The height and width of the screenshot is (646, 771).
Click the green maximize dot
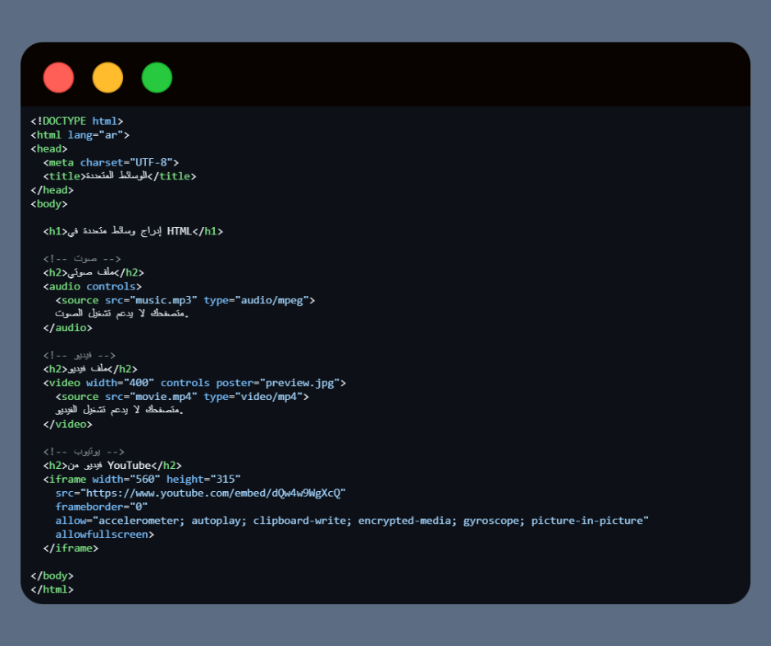click(157, 78)
